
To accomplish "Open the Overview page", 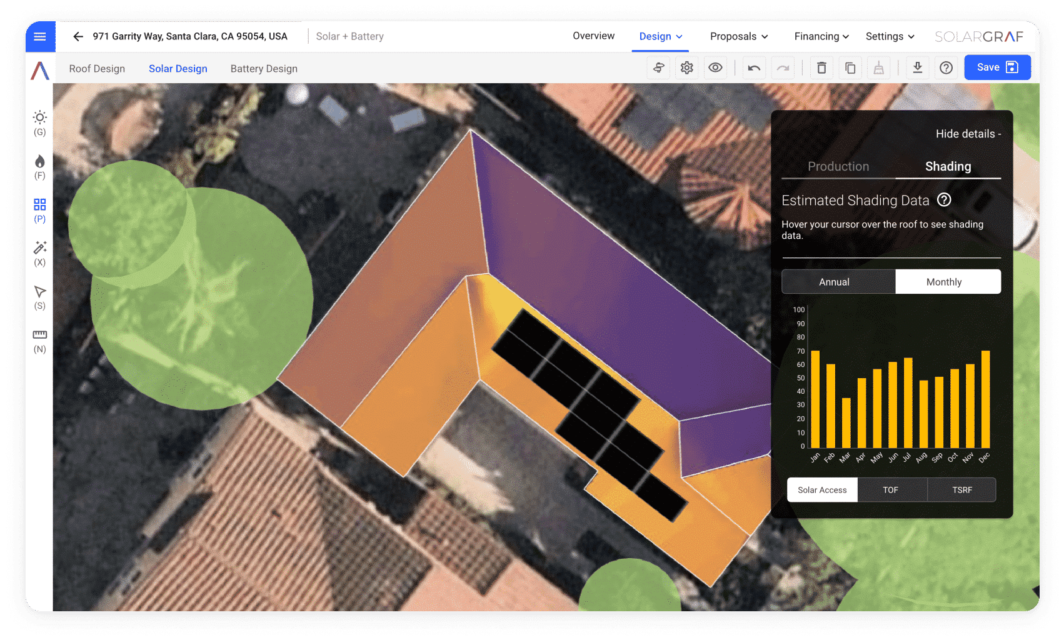I will (593, 36).
